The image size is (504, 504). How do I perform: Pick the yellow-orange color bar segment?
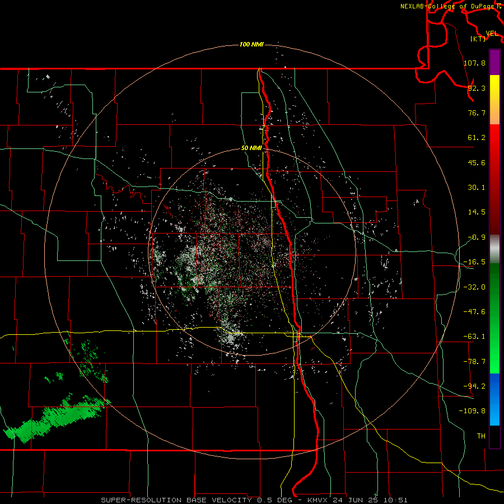pos(494,100)
